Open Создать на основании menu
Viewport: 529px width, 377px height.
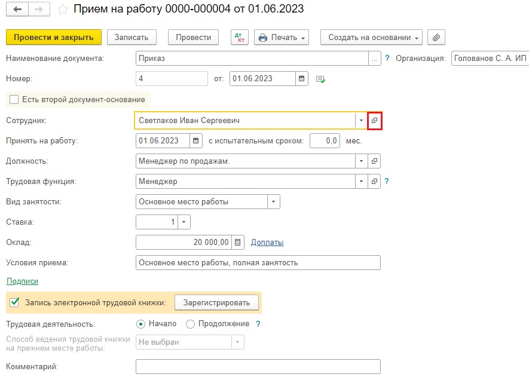(371, 37)
